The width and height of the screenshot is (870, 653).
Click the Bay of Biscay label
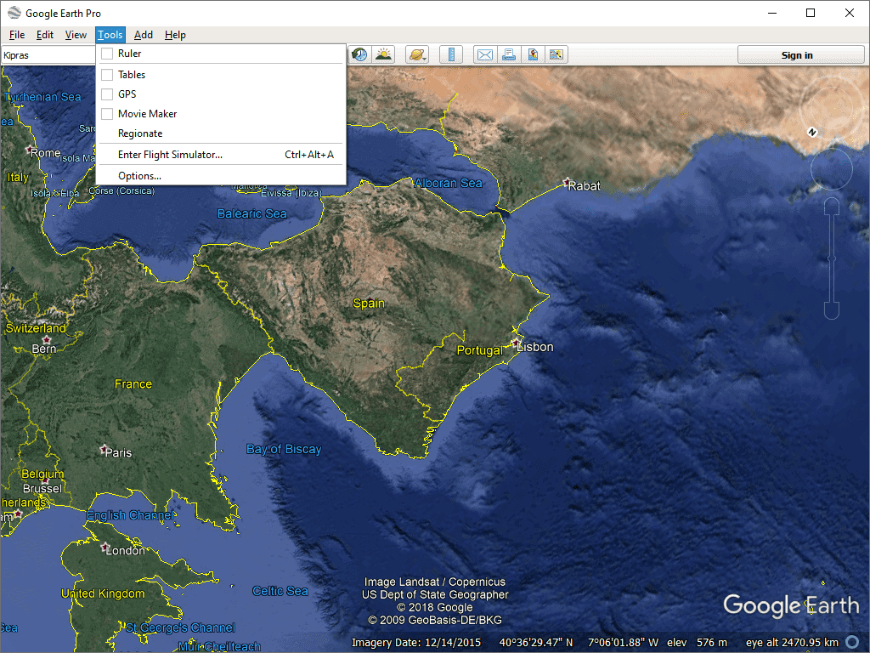[x=284, y=449]
